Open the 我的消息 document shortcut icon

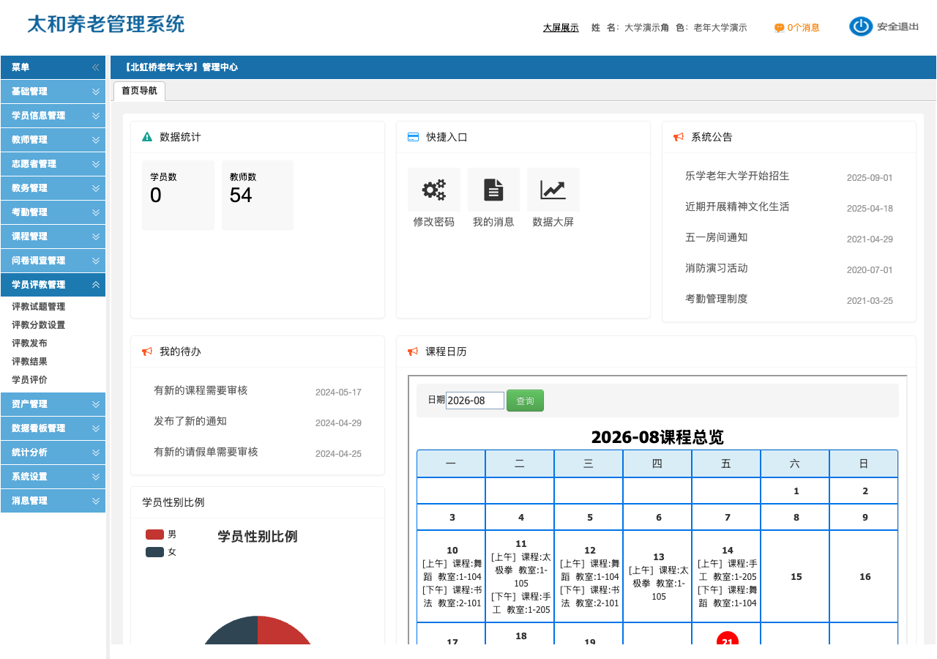pos(494,190)
